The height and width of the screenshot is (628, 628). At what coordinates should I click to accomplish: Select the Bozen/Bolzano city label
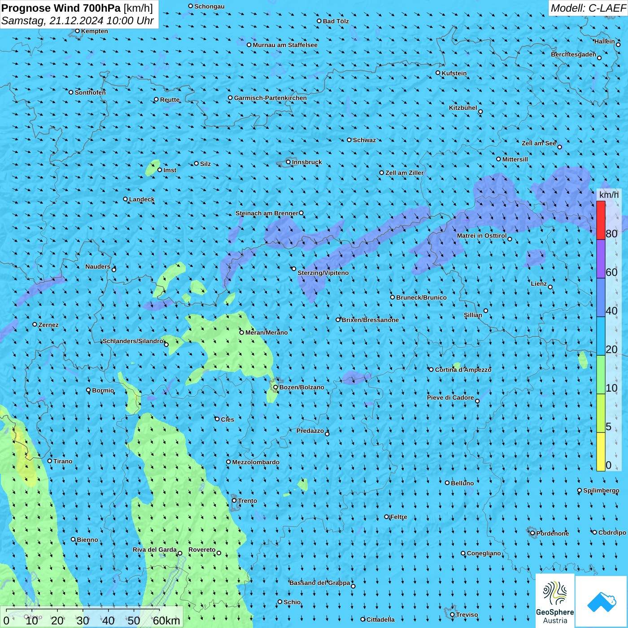pos(301,387)
